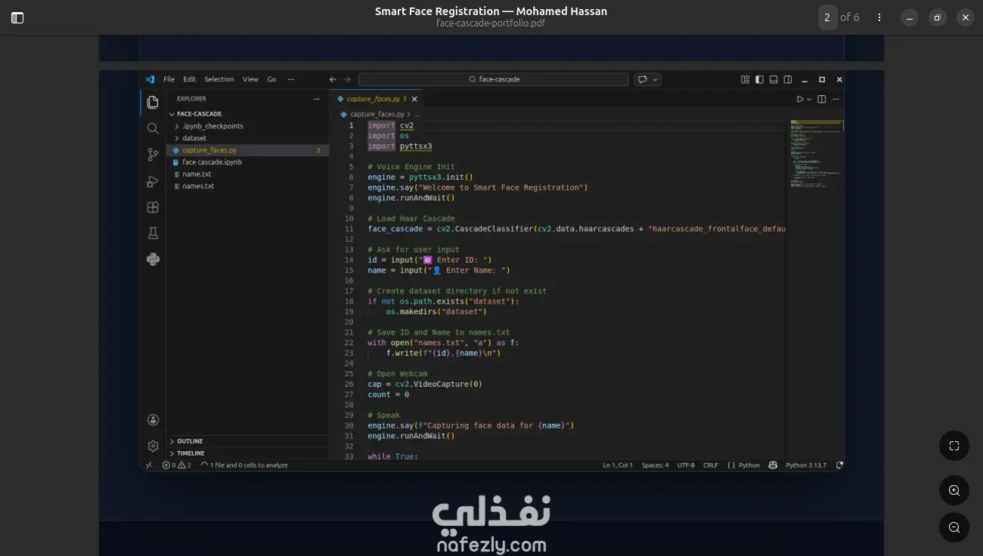Run the Python file with the play button

pyautogui.click(x=800, y=99)
